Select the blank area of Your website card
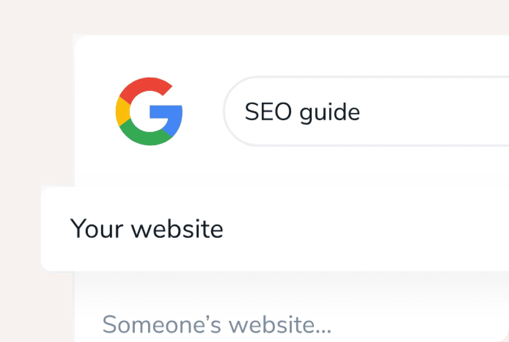 363,228
